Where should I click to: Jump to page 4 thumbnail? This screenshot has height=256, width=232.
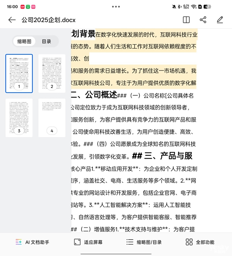point(52,118)
